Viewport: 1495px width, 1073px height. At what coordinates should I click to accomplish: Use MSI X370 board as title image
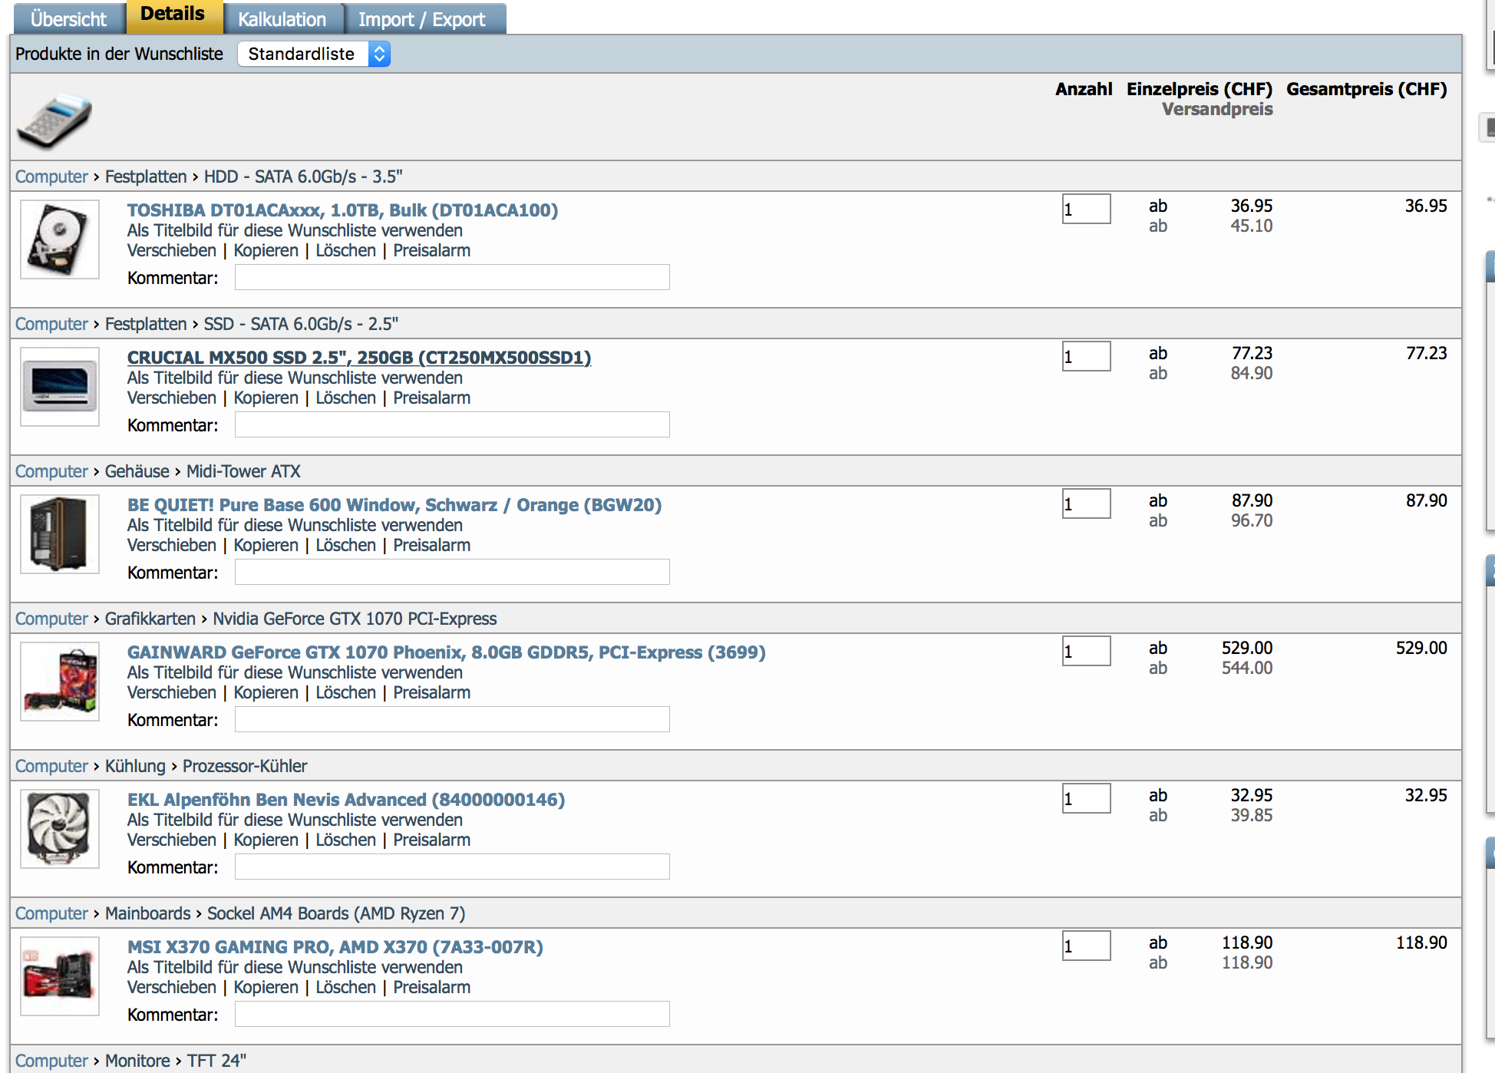295,967
